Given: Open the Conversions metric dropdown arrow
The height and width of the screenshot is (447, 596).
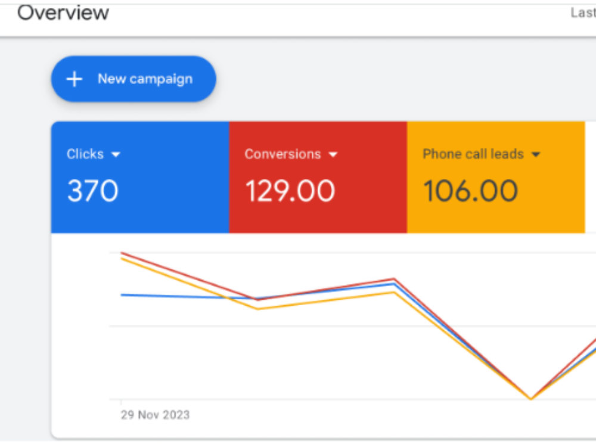Looking at the screenshot, I should 333,154.
